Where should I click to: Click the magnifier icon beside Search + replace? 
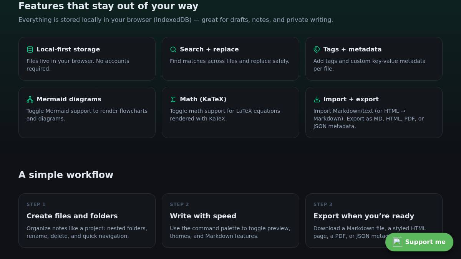[x=173, y=49]
